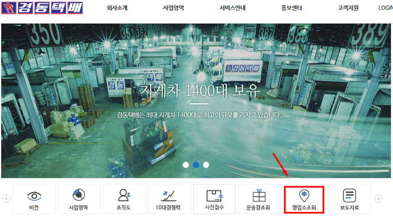Click the forklift warehouse banner image
The width and height of the screenshot is (393, 217).
click(x=196, y=101)
